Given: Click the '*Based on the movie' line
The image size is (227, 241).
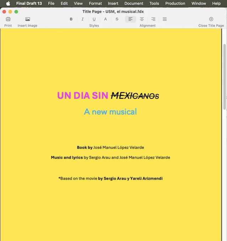Looking at the screenshot, I should tap(110, 178).
